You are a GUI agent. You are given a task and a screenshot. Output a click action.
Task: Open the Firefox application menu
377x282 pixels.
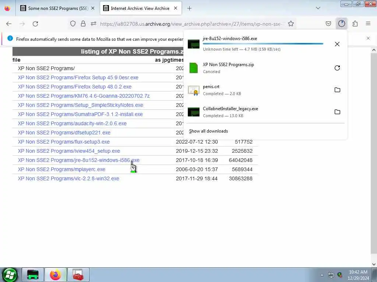pyautogui.click(x=368, y=23)
